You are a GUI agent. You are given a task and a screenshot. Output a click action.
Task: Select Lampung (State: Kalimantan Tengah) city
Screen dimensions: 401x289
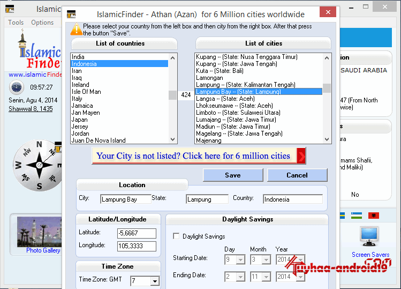coord(259,85)
